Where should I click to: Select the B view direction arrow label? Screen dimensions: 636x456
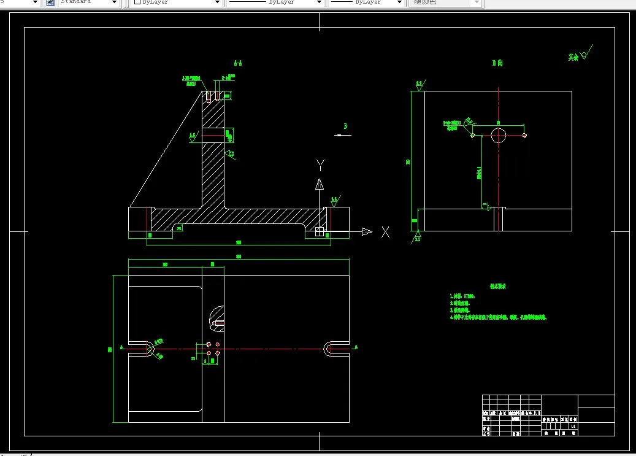(x=345, y=126)
